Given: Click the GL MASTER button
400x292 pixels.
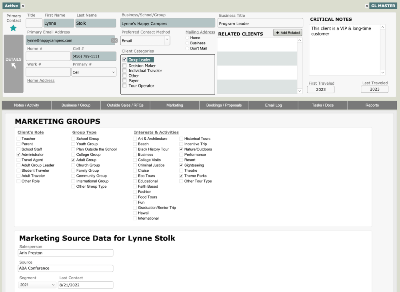Looking at the screenshot, I should (383, 6).
